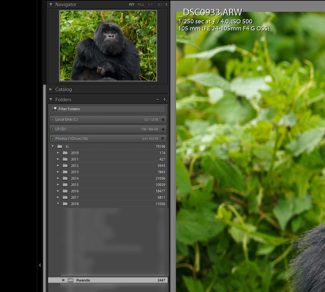Expand the 2010 folder triangle
This screenshot has height=292, width=325.
pyautogui.click(x=58, y=153)
